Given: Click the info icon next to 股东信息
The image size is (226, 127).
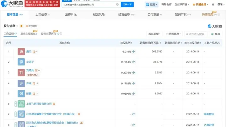Looking at the screenshot, I should [17, 26].
